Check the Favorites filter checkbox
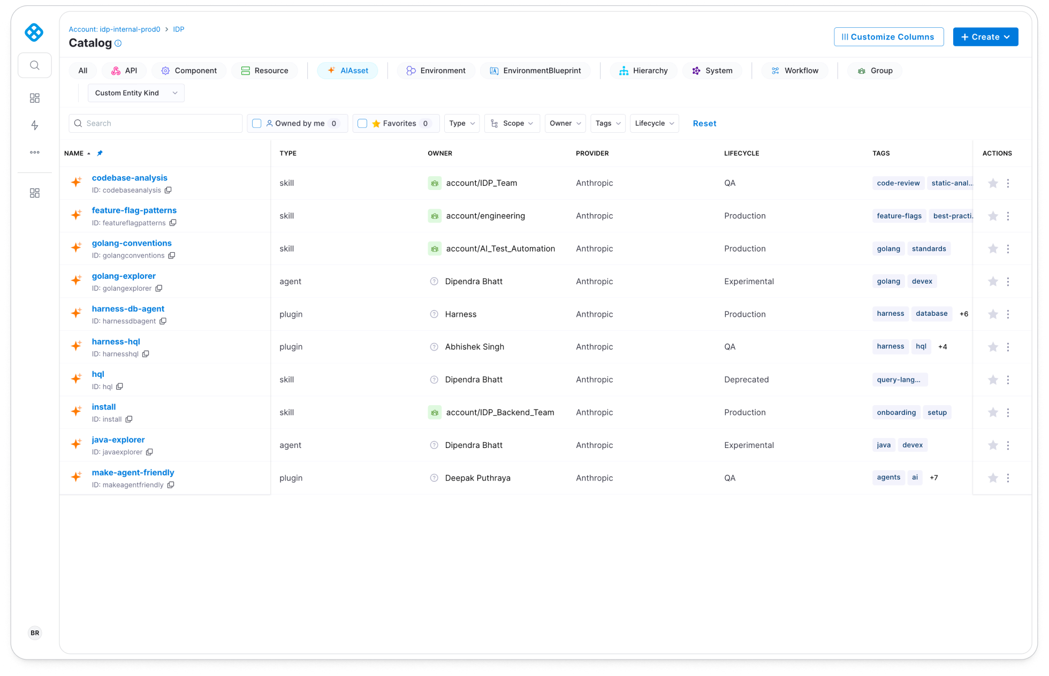The height and width of the screenshot is (676, 1049). pyautogui.click(x=362, y=124)
